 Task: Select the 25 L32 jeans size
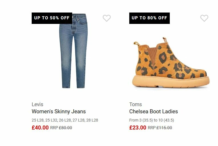tap(51, 120)
